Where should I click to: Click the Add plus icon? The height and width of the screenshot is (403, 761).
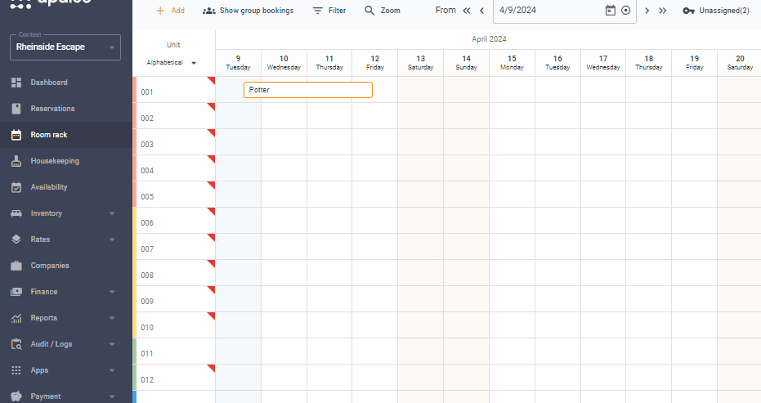[160, 11]
